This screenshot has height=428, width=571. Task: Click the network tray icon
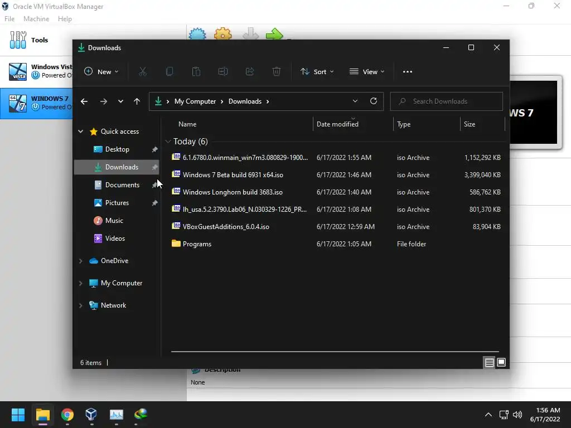(504, 415)
